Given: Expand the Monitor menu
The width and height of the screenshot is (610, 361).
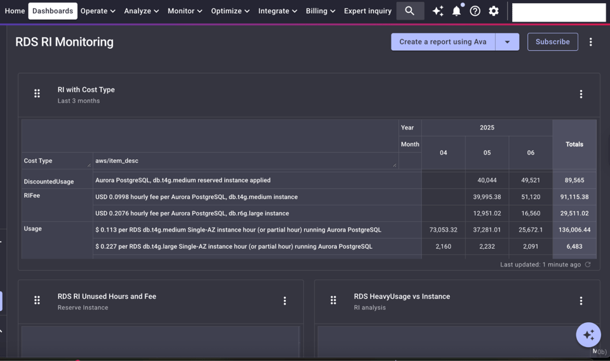Looking at the screenshot, I should pyautogui.click(x=185, y=11).
